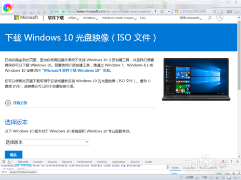Screen dimensions: 241x180
Task: Click the Windows 10 laptop image
Action: point(196,79)
